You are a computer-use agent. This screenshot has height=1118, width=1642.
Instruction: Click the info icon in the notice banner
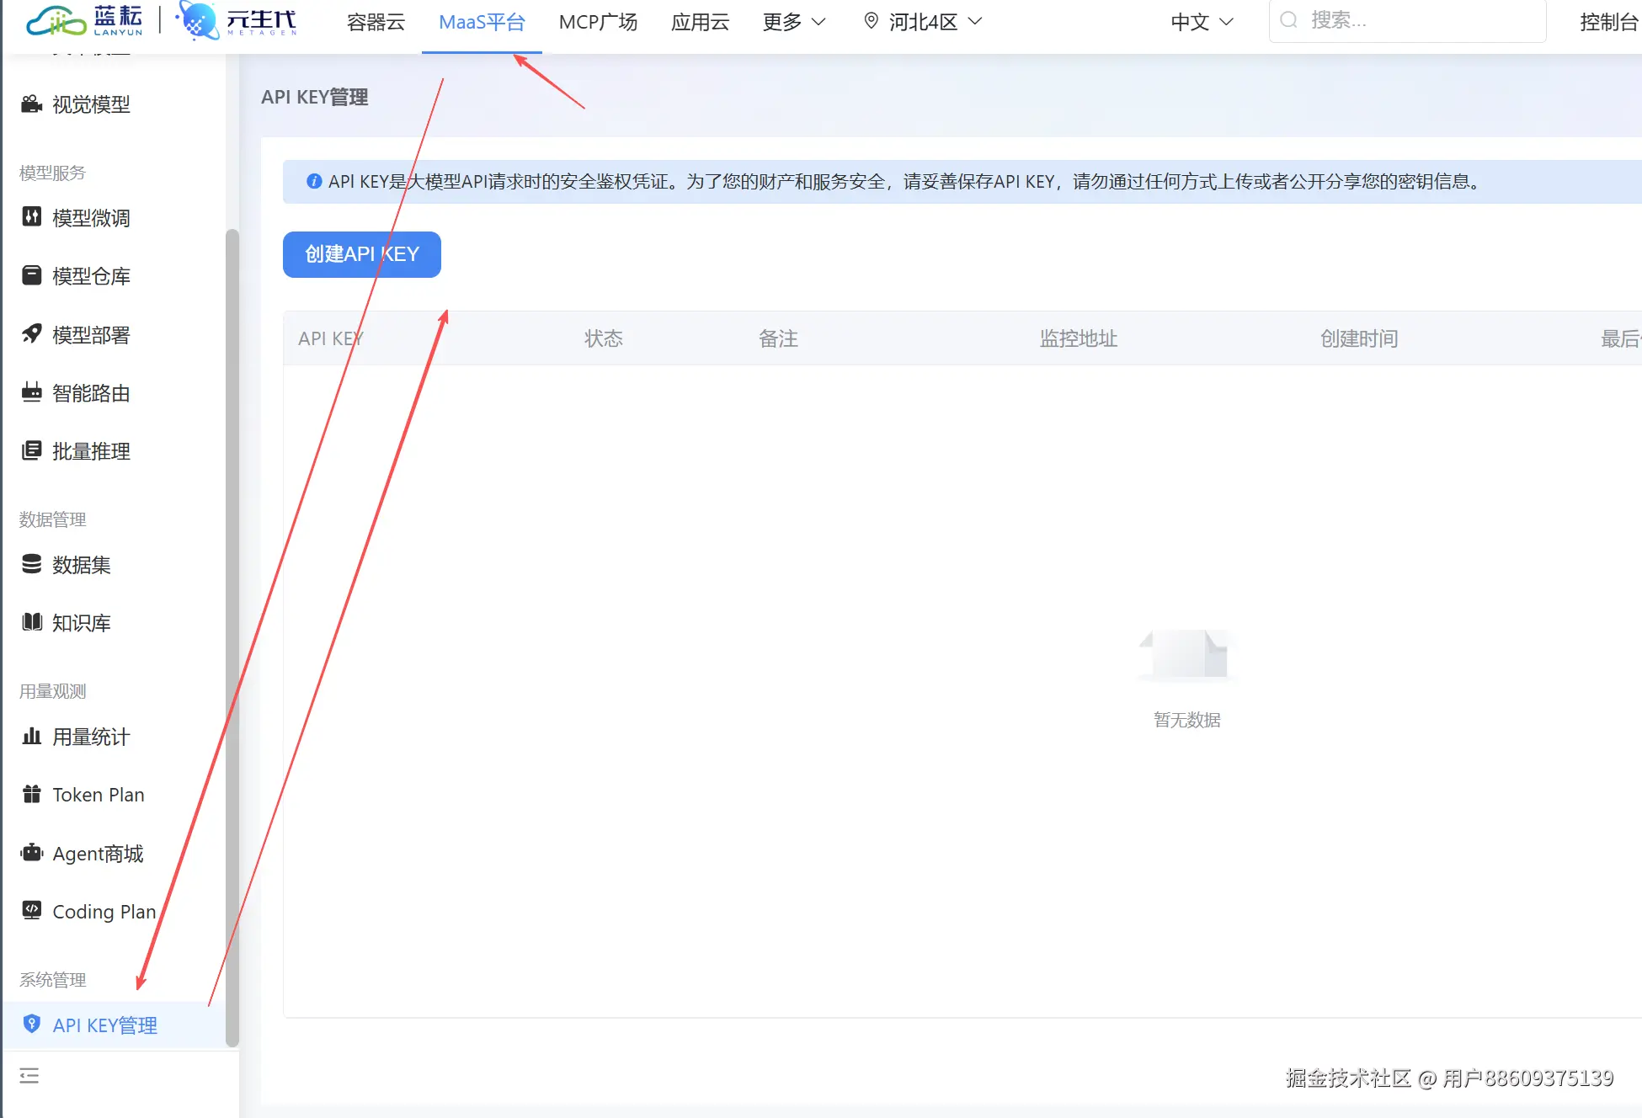point(314,181)
